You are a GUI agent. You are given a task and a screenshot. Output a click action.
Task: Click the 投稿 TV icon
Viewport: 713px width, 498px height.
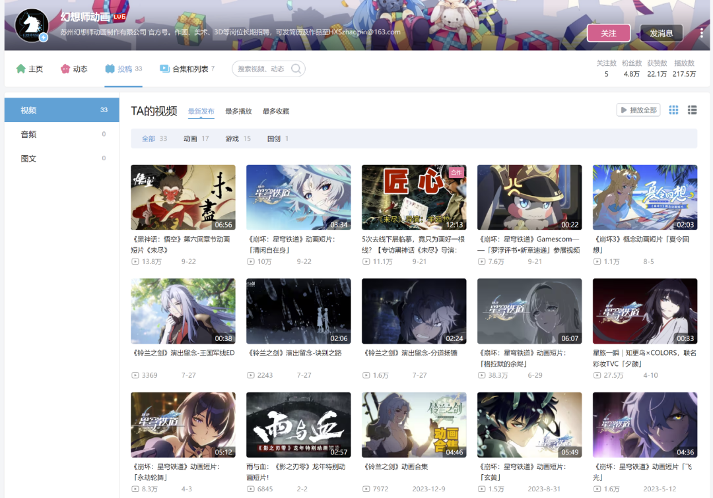110,69
